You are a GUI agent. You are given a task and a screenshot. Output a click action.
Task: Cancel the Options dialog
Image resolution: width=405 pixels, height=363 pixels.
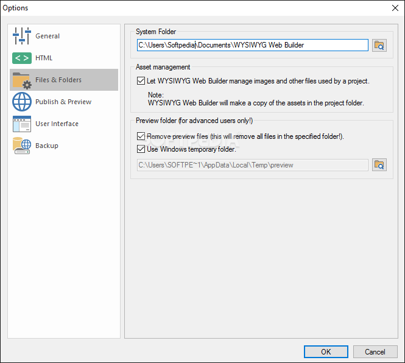(x=375, y=351)
